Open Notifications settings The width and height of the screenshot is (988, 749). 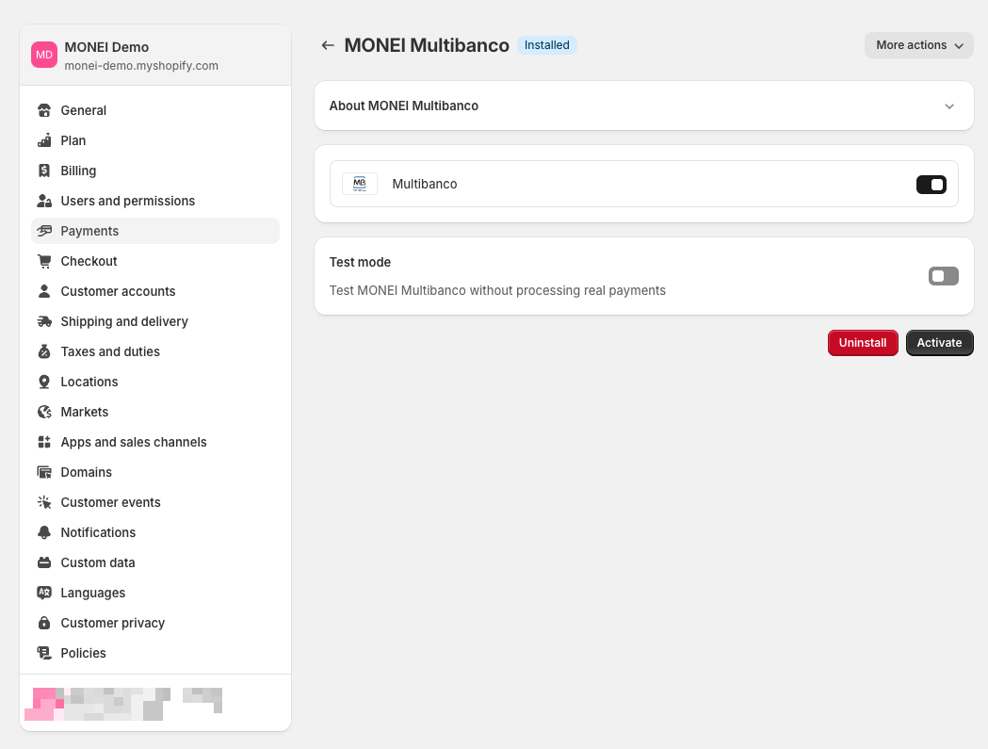coord(155,532)
